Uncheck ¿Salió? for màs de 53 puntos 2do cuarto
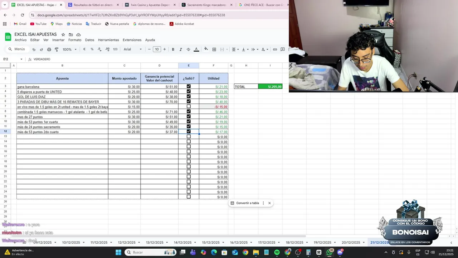 pos(189,132)
